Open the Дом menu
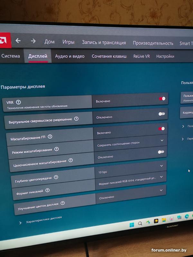Image resolution: width=193 pixels, height=257 pixels. (x=50, y=42)
